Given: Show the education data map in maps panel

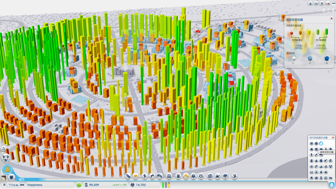Looking at the screenshot, I should [331, 161].
